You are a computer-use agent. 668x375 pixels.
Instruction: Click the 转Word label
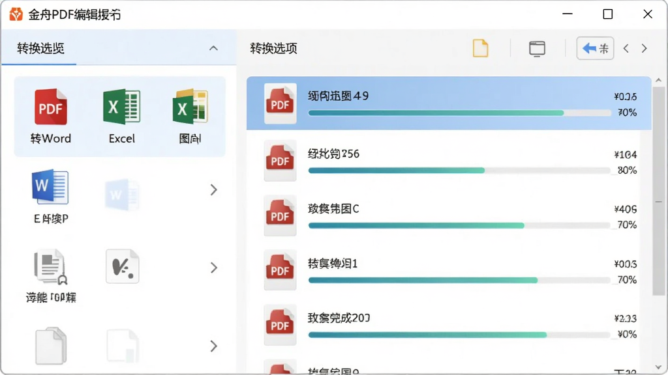[x=51, y=139]
